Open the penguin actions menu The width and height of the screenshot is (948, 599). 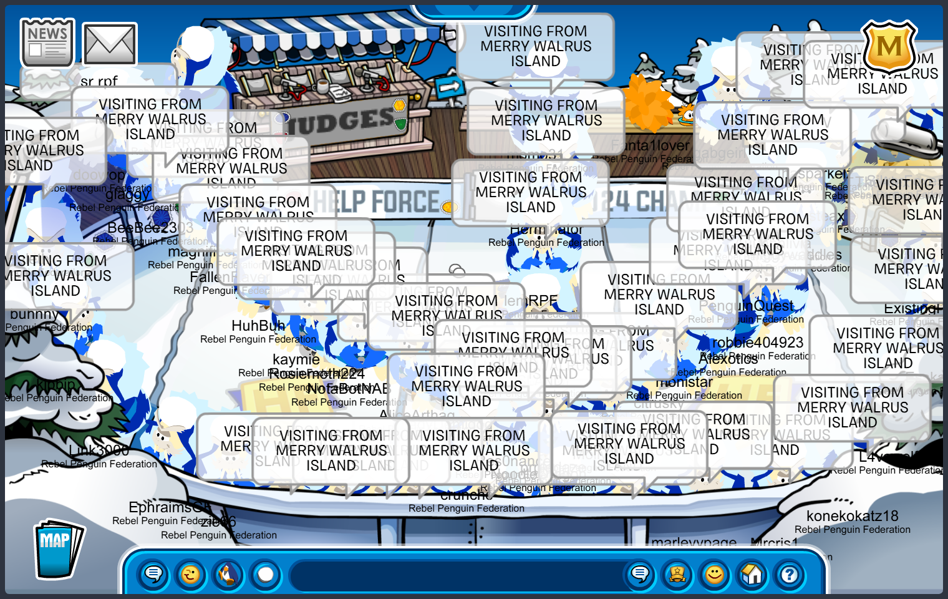click(x=228, y=574)
